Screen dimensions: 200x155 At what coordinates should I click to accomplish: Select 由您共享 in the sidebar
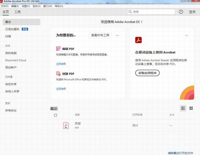point(11,84)
